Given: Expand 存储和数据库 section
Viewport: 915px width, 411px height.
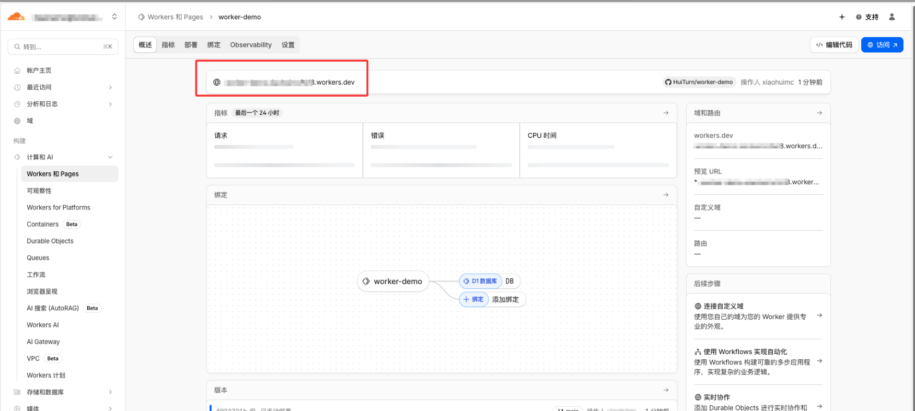Looking at the screenshot, I should click(x=110, y=392).
